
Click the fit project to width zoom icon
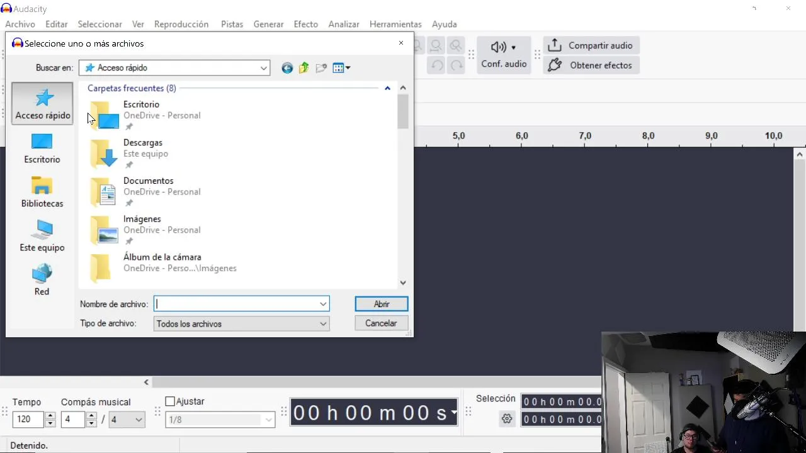(436, 46)
